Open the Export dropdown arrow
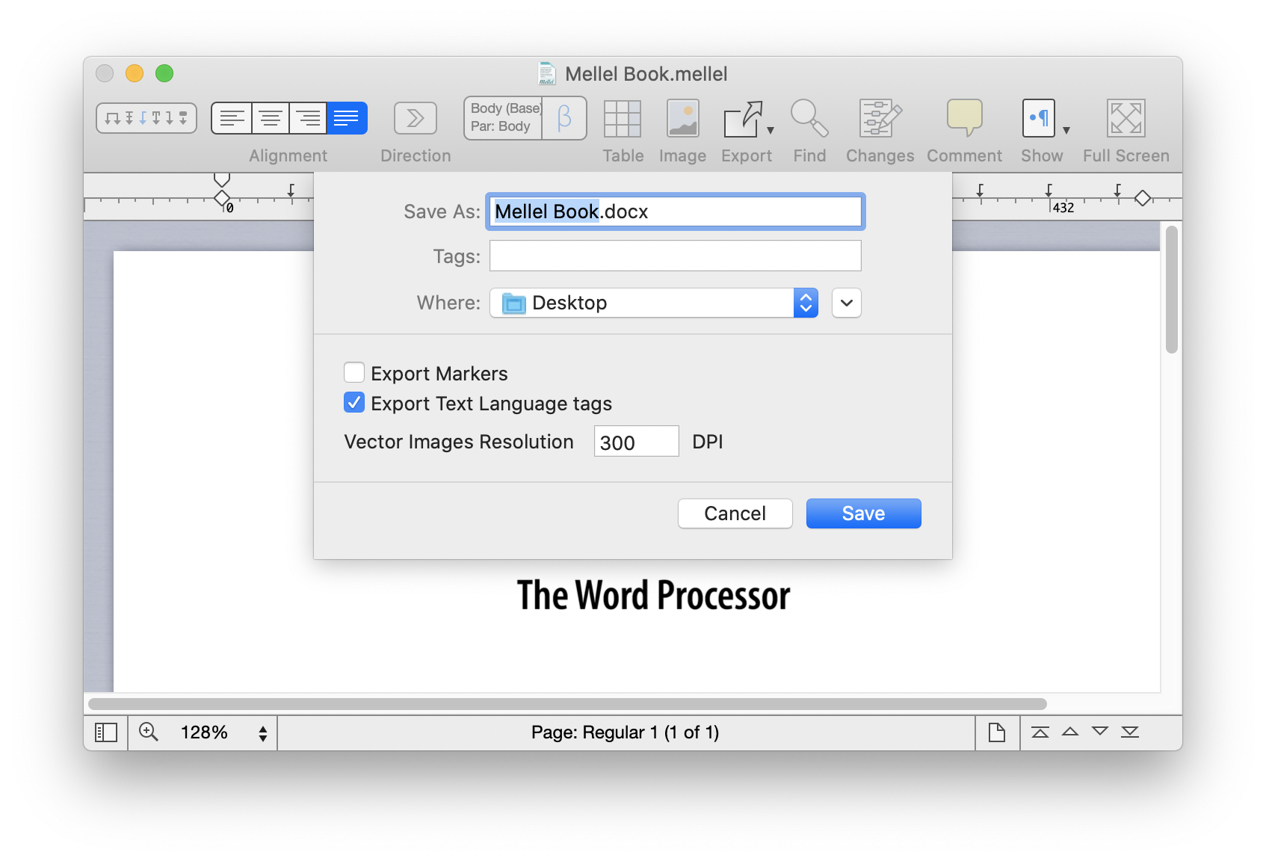 [771, 130]
